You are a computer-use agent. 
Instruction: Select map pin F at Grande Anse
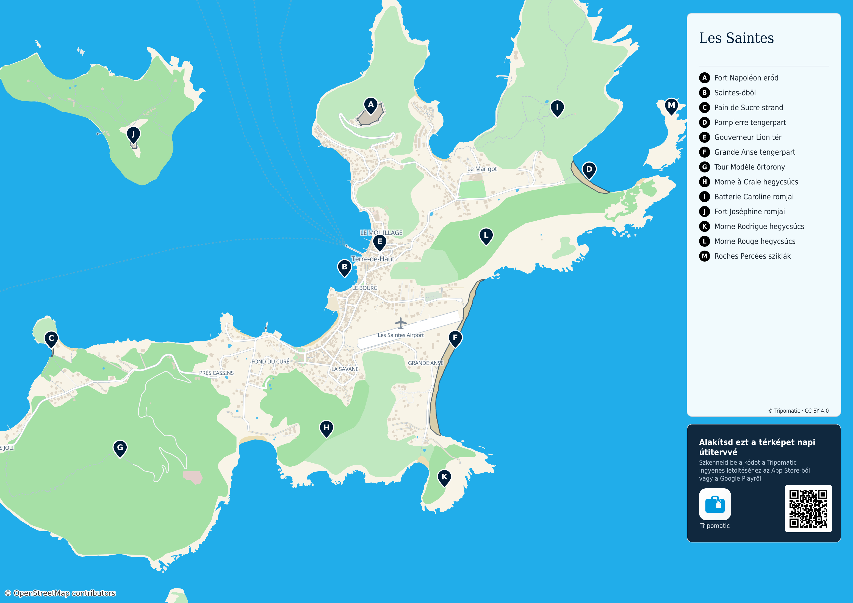pos(455,339)
